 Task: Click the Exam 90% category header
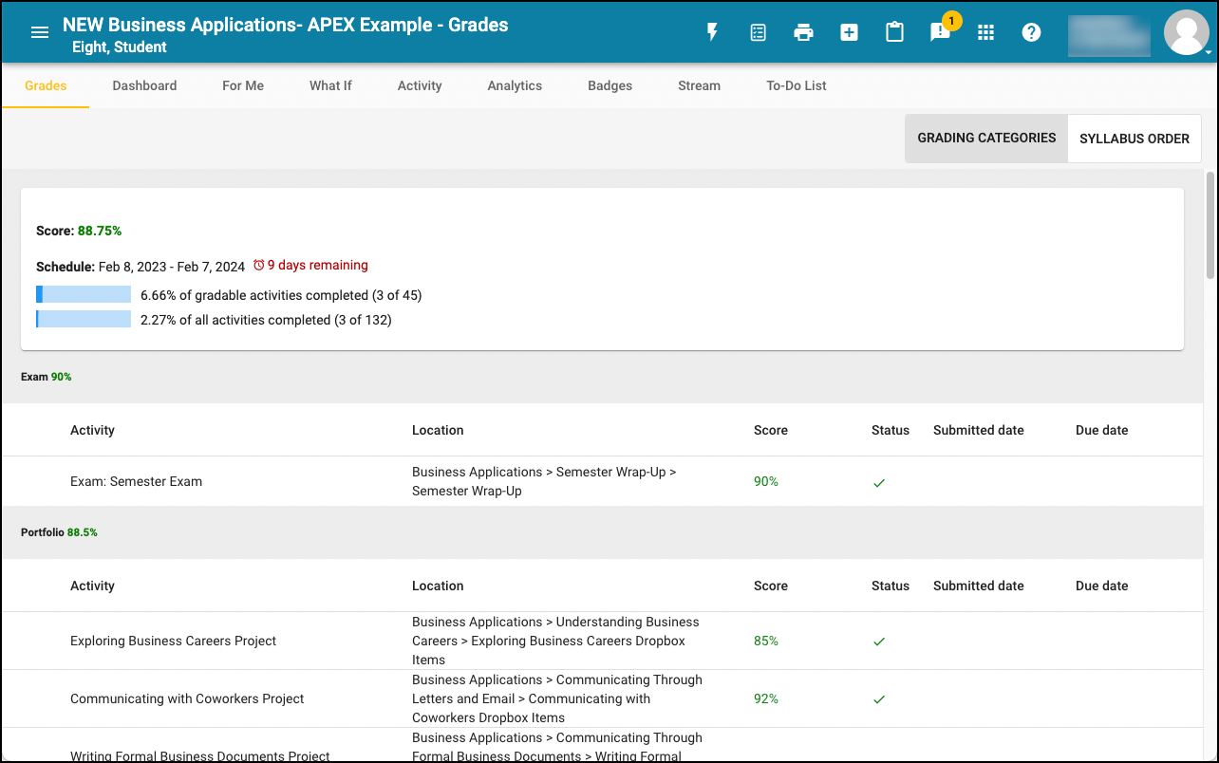tap(47, 377)
